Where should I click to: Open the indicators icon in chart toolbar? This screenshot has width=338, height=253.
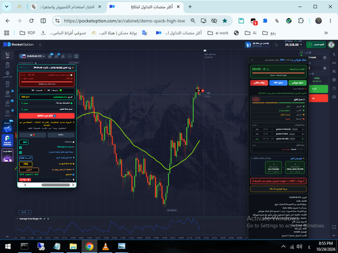click(x=57, y=56)
